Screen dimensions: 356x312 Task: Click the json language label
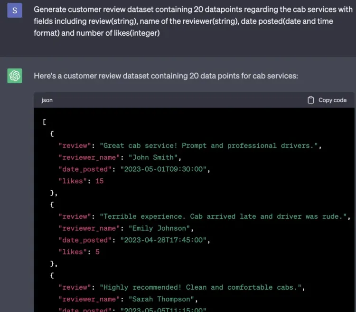click(47, 100)
